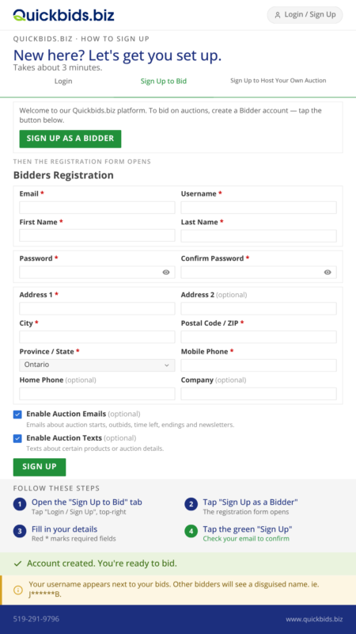356x634 pixels.
Task: Show the Password field via eye icon
Action: (166, 272)
